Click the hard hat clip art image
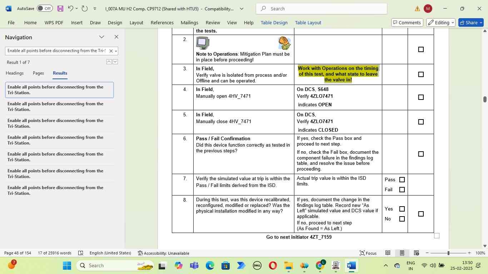Image resolution: width=488 pixels, height=274 pixels. coord(284,43)
